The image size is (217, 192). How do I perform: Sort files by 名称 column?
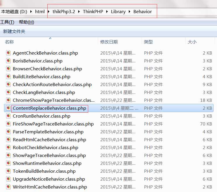[9, 42]
